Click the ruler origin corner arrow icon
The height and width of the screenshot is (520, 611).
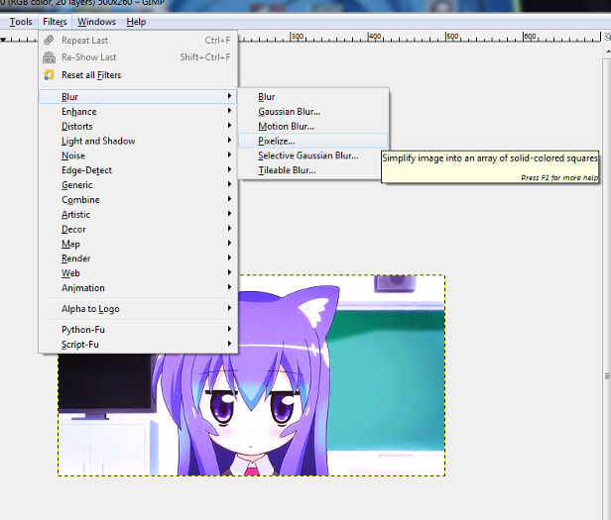3,39
